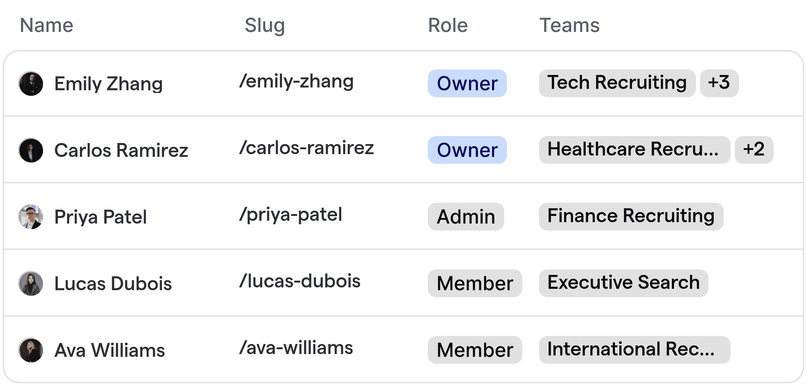Click Carlos Ramirez's avatar photo
807x386 pixels.
(x=31, y=150)
